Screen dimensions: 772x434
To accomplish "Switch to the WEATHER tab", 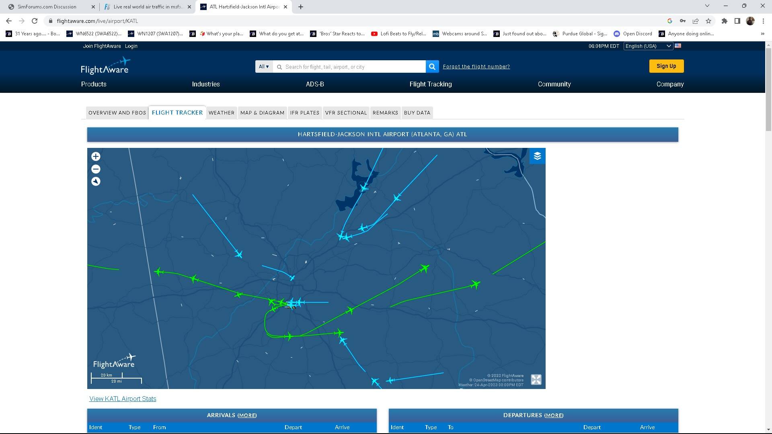I will (221, 113).
